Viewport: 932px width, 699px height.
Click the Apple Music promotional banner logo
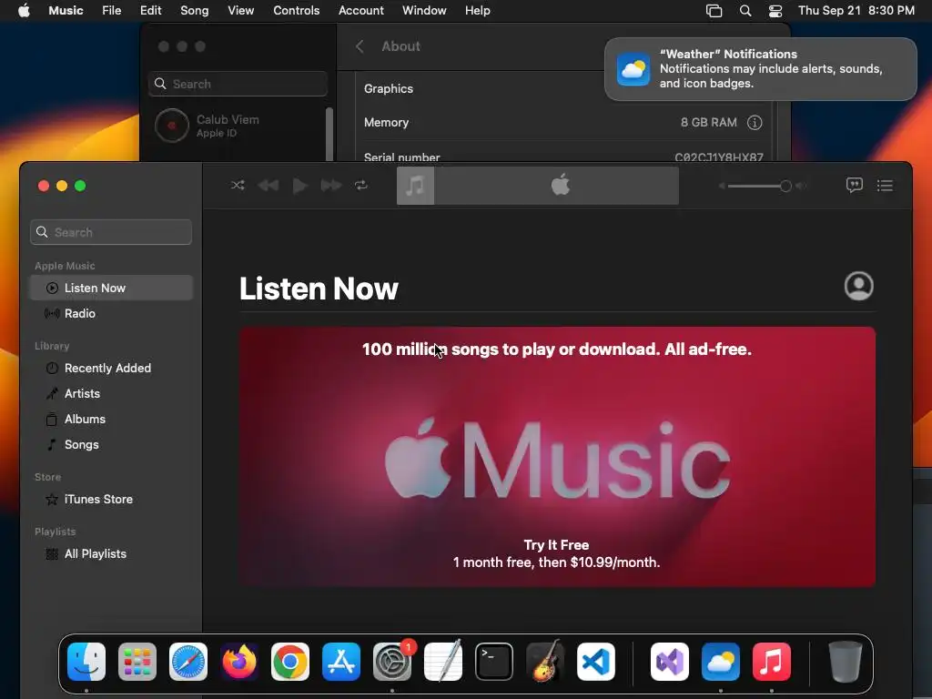(557, 459)
